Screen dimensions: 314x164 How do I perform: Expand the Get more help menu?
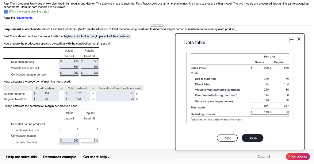tap(96, 157)
